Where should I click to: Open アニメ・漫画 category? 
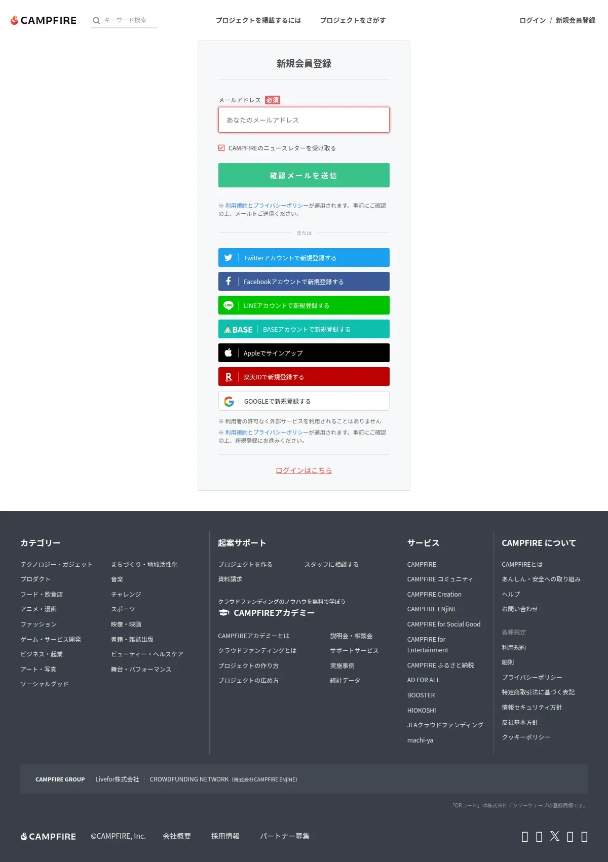pos(39,609)
